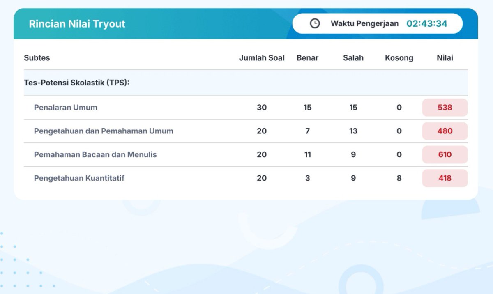
Task: Click Salah value 9 for Pengetahuan Kuantitatif
Action: click(353, 178)
